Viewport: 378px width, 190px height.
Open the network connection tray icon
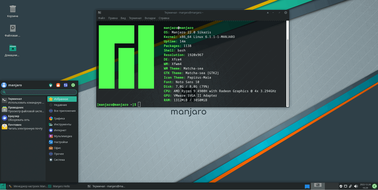[346, 186]
